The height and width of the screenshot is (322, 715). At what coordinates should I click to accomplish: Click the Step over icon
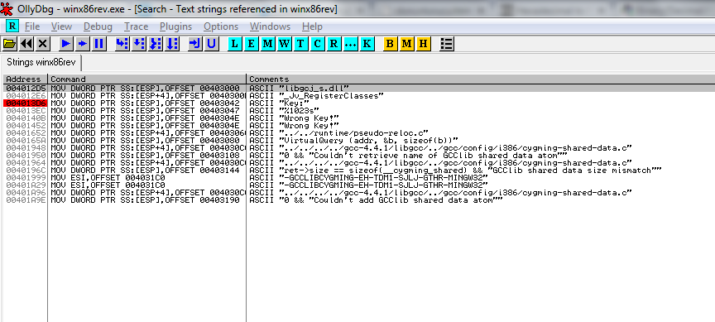coord(139,43)
